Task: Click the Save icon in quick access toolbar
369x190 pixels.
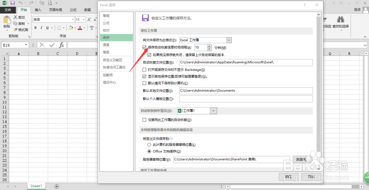Action: [13, 3]
